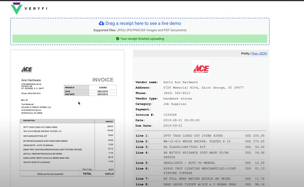Viewport: 304px width, 187px height.
Task: Click 'Drag a receipt here' upload link
Action: (x=143, y=23)
